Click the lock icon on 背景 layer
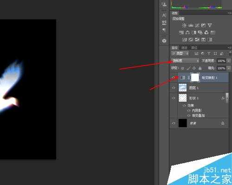Screen dimensions: 232x185 [223, 123]
